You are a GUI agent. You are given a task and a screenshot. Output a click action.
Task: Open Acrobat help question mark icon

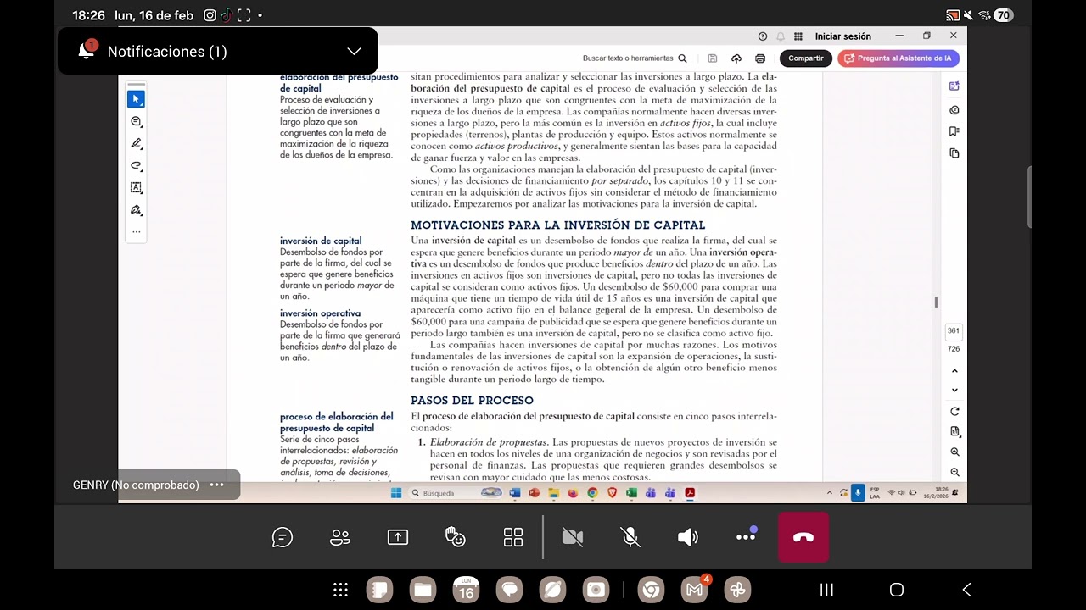tap(762, 36)
